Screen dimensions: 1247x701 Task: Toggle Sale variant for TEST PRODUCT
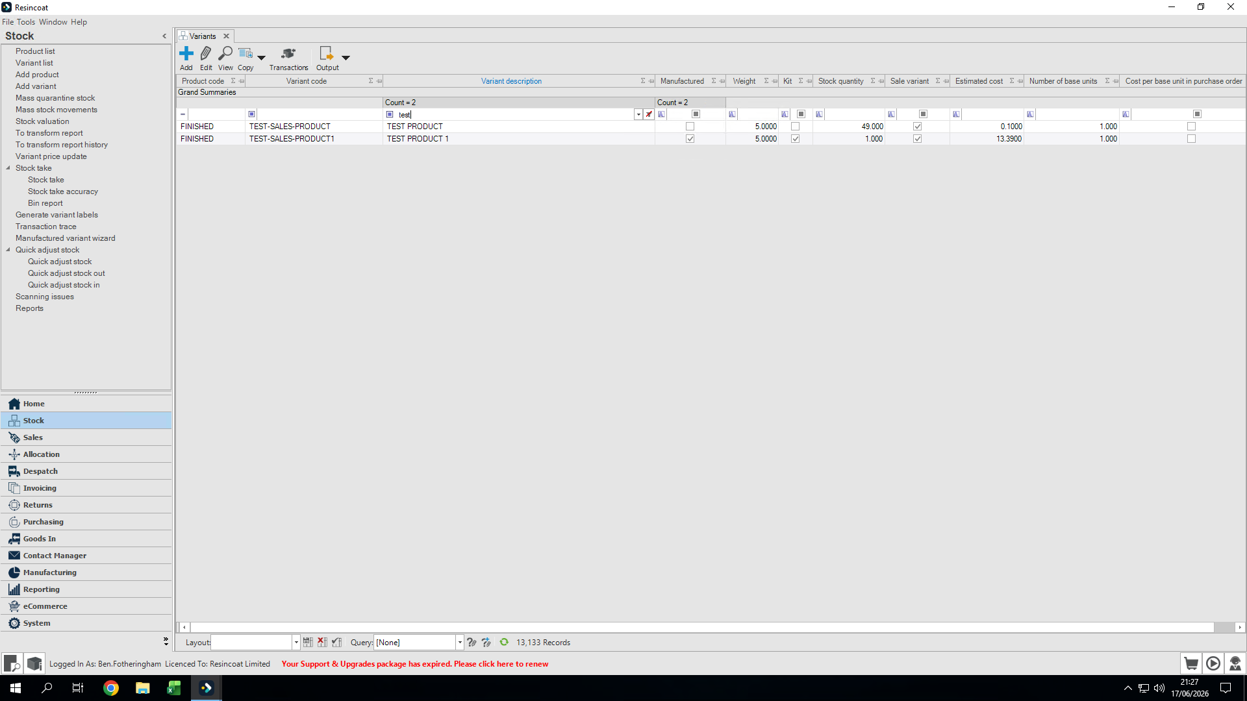pyautogui.click(x=917, y=127)
